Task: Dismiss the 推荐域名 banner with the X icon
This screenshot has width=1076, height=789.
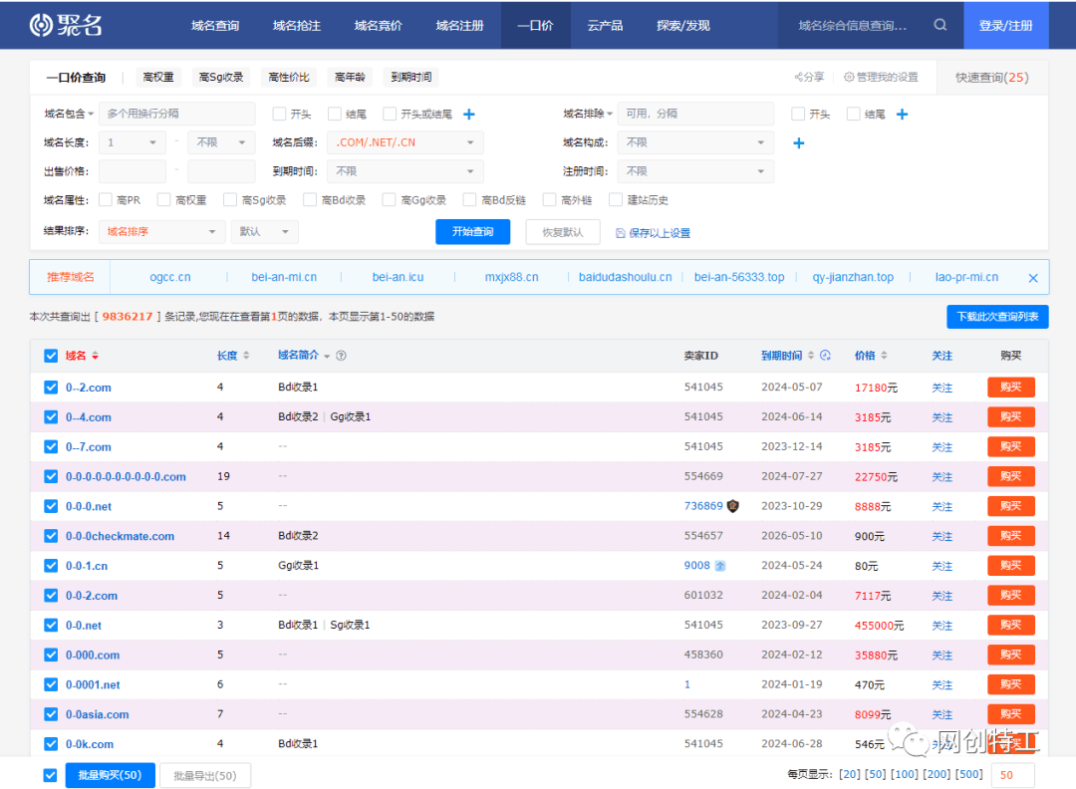Action: tap(1033, 277)
